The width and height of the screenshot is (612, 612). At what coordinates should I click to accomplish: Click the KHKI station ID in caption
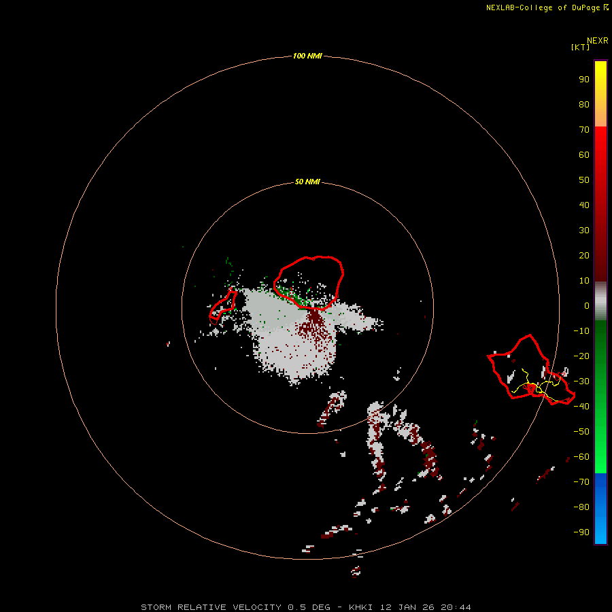pos(360,607)
